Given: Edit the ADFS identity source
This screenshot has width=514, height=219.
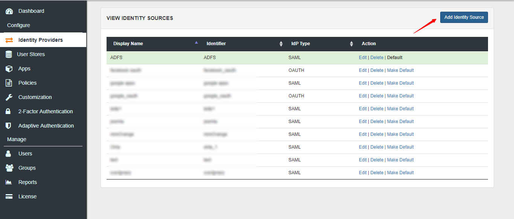Looking at the screenshot, I should point(362,57).
